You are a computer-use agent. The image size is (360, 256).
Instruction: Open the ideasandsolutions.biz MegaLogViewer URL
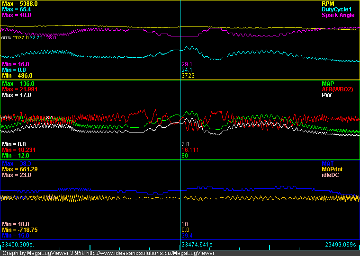coord(150,253)
